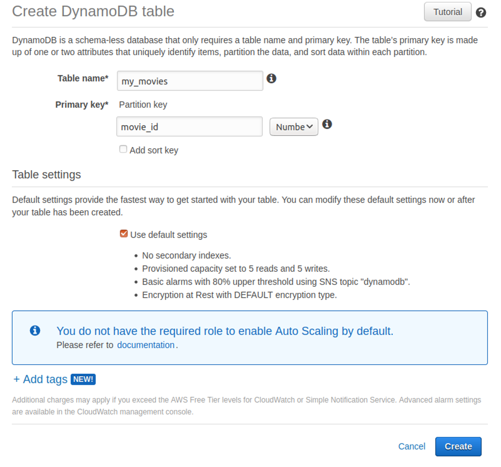Uncheck Use default settings

click(x=124, y=233)
